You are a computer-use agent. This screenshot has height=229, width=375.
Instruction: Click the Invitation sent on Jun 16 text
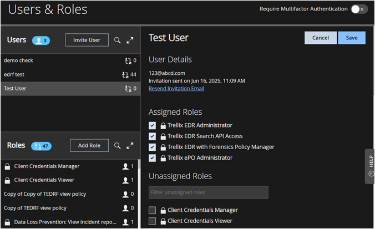tap(196, 81)
